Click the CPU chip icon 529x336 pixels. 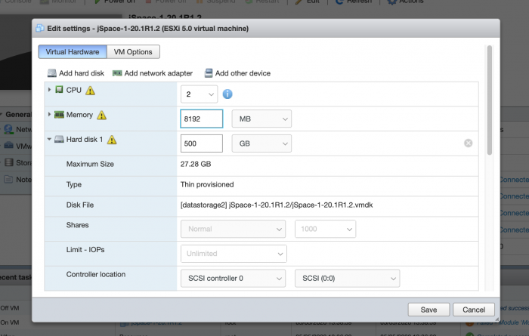(x=59, y=90)
